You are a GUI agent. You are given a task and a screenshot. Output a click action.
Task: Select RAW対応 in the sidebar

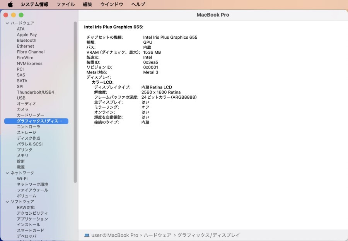[26, 207]
